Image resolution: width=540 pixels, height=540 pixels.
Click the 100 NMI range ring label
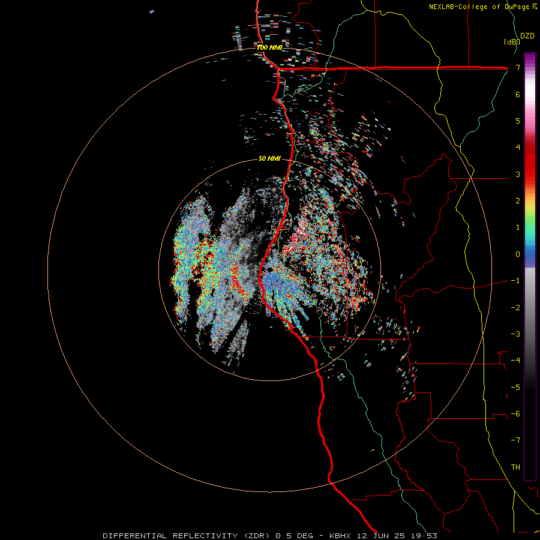tap(269, 47)
